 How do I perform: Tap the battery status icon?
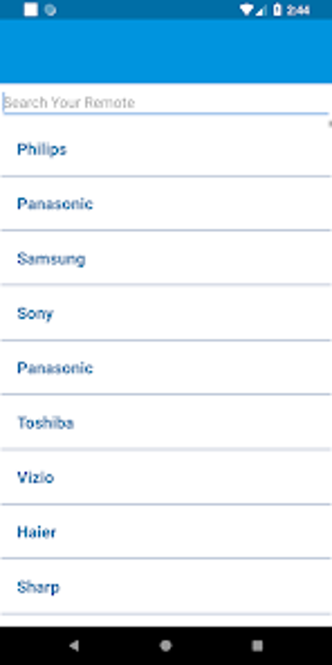tap(277, 10)
